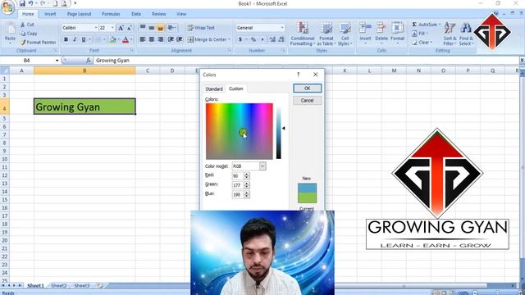Decrease decimal places
This screenshot has width=525, height=295.
(x=281, y=39)
